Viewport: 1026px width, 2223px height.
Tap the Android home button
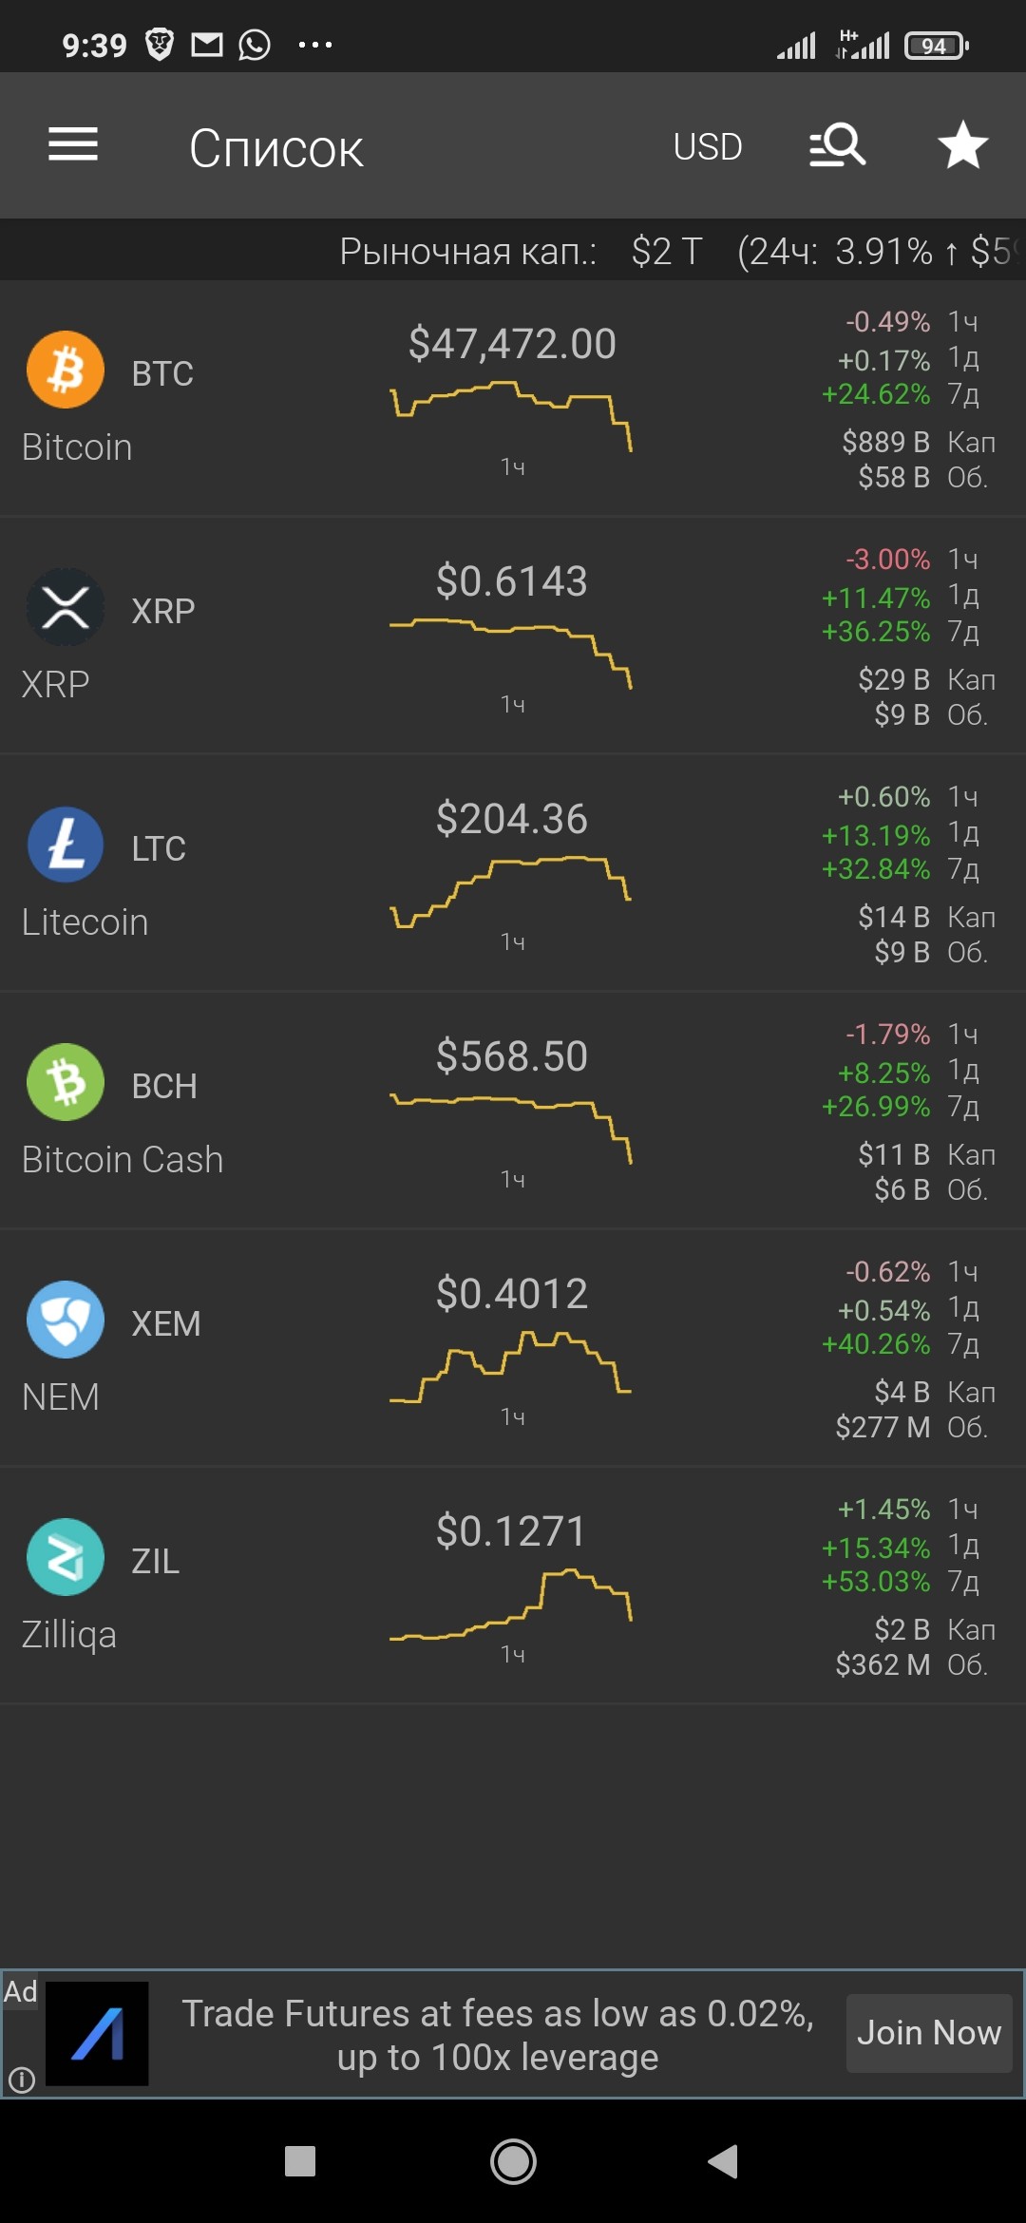[513, 2162]
